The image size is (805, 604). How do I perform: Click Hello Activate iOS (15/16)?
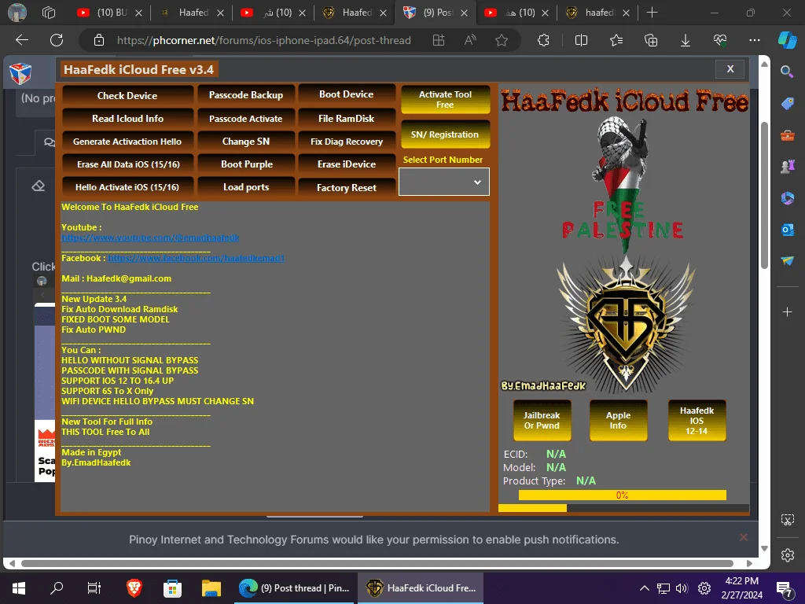(x=127, y=187)
